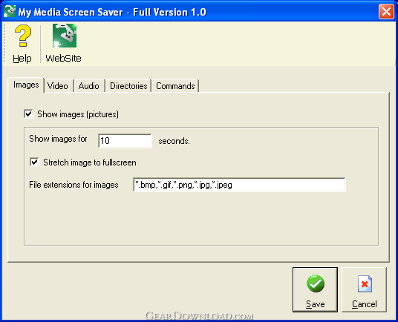The width and height of the screenshot is (398, 322).
Task: Go to the Commands tab
Action: pos(175,86)
